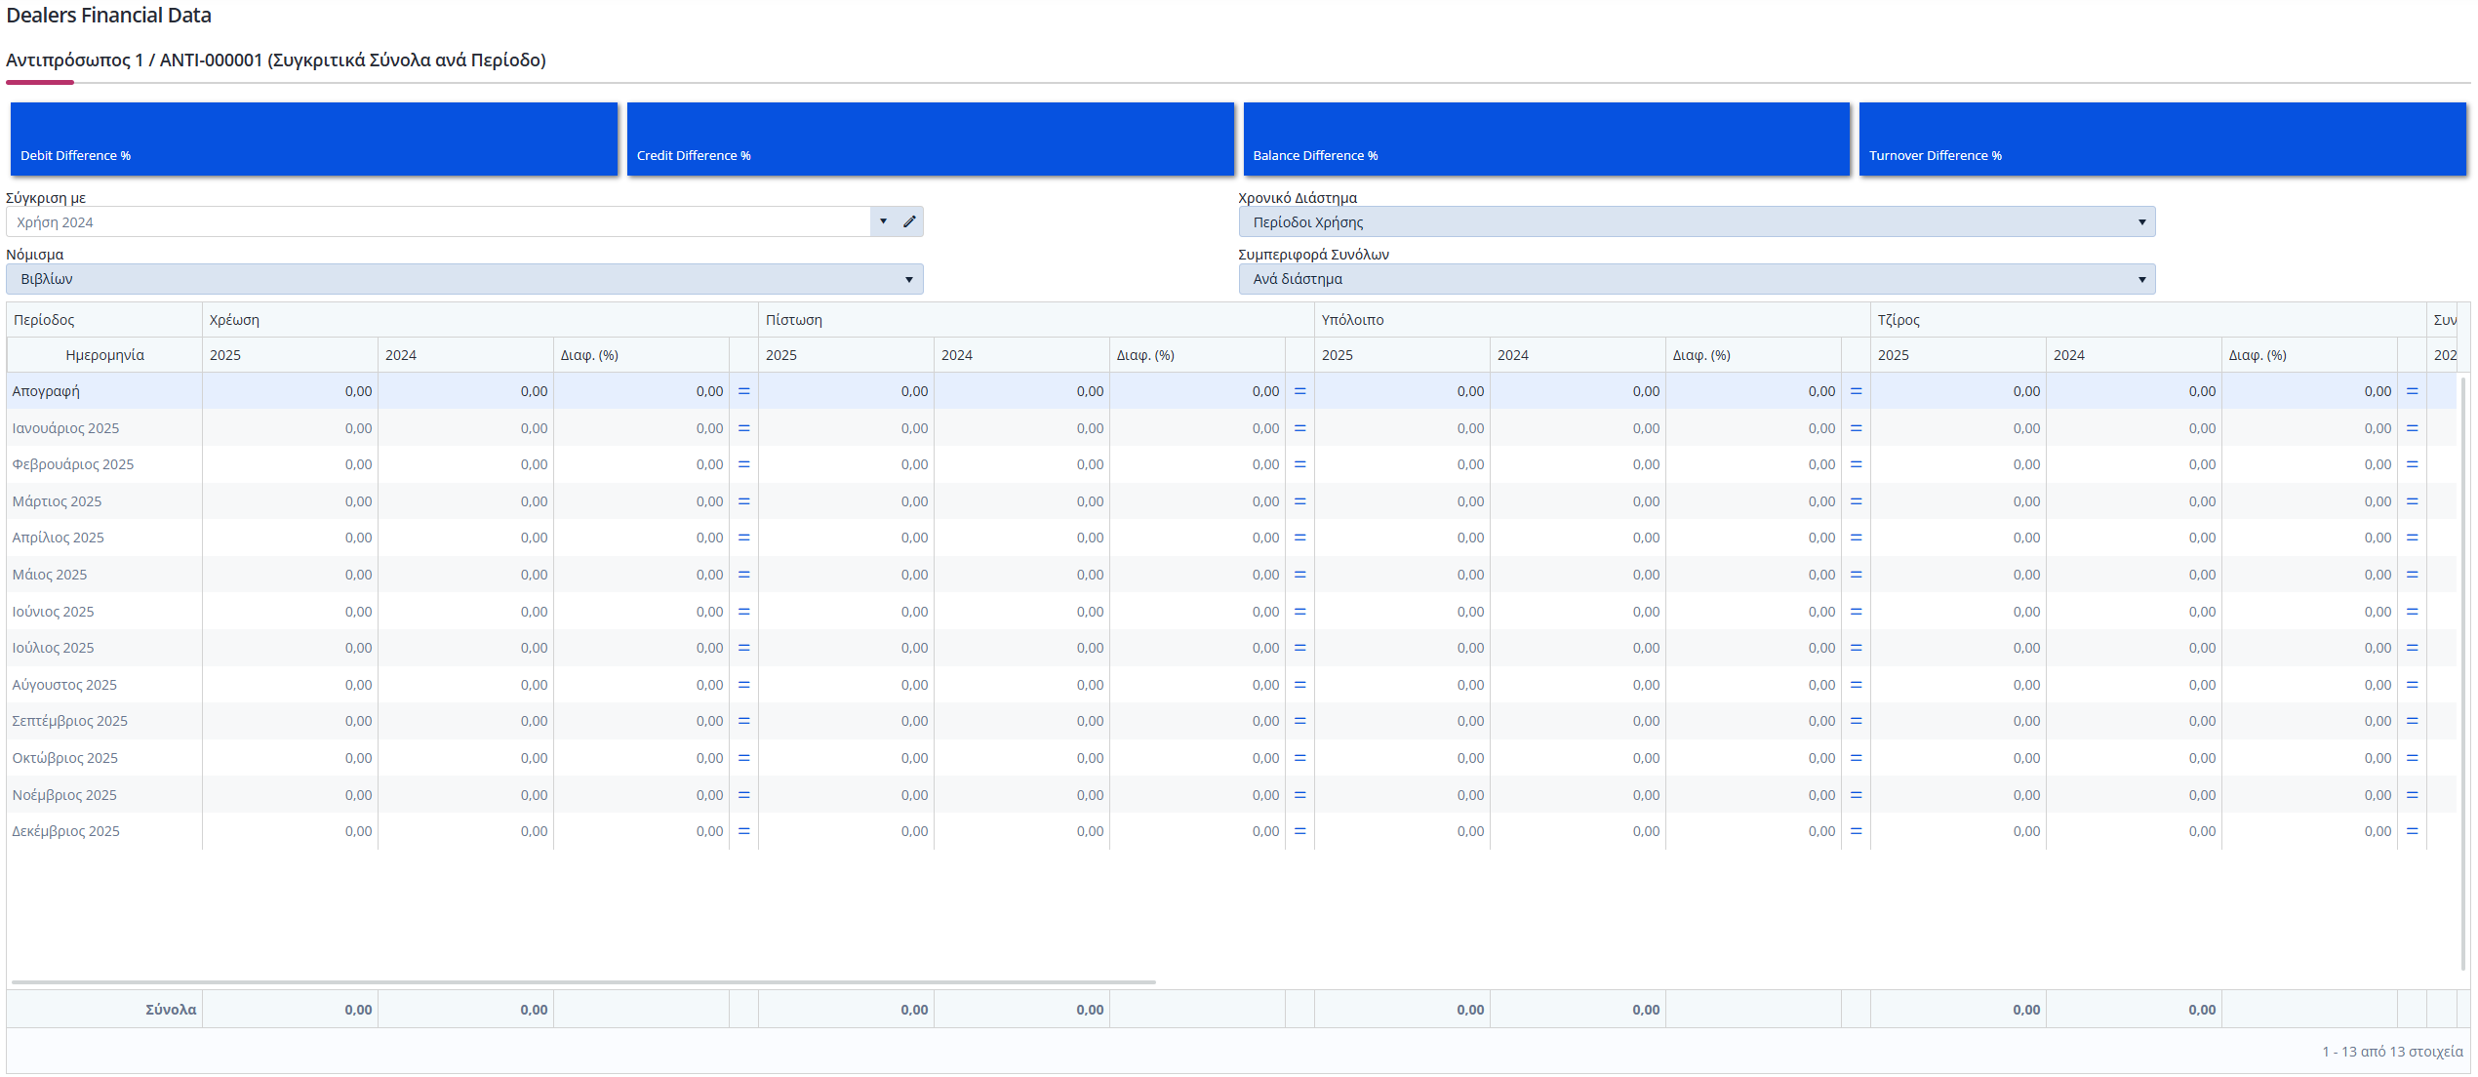Click the Τζίρος equals icon in Απρίλιος 2025 row
Image resolution: width=2478 pixels, height=1077 pixels.
pos(2412,538)
